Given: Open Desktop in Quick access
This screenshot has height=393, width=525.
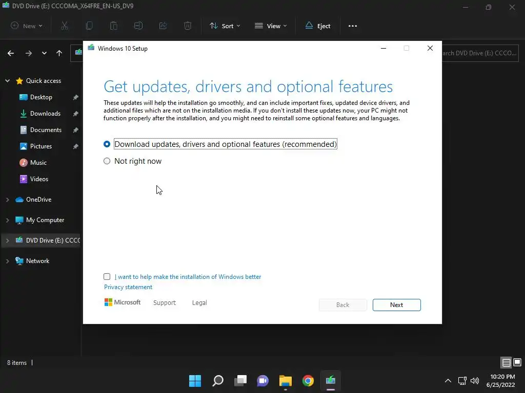Looking at the screenshot, I should [x=41, y=97].
